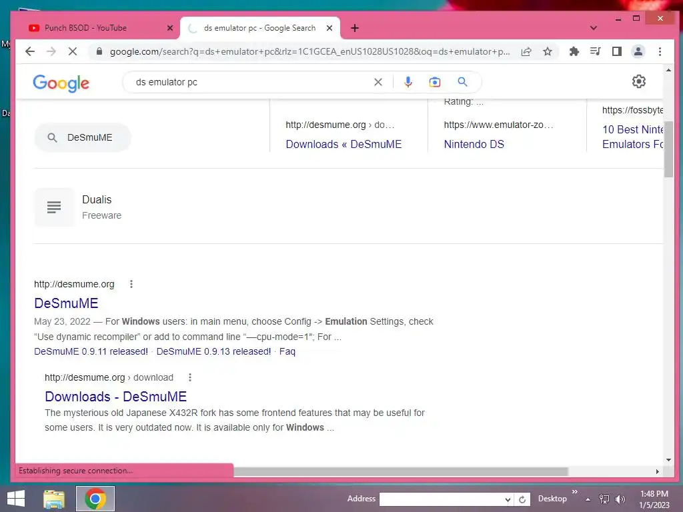Image resolution: width=683 pixels, height=512 pixels.
Task: Click the DeSmuME search result title
Action: [x=66, y=303]
